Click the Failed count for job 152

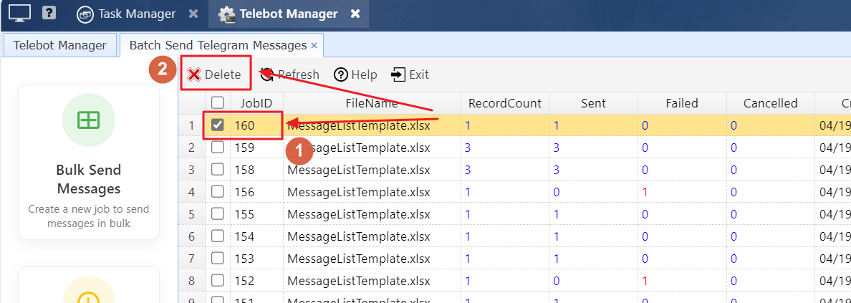(x=645, y=280)
